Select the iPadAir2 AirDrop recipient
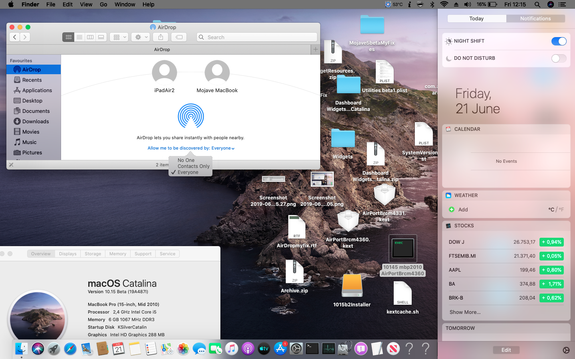The width and height of the screenshot is (575, 359). click(x=165, y=77)
